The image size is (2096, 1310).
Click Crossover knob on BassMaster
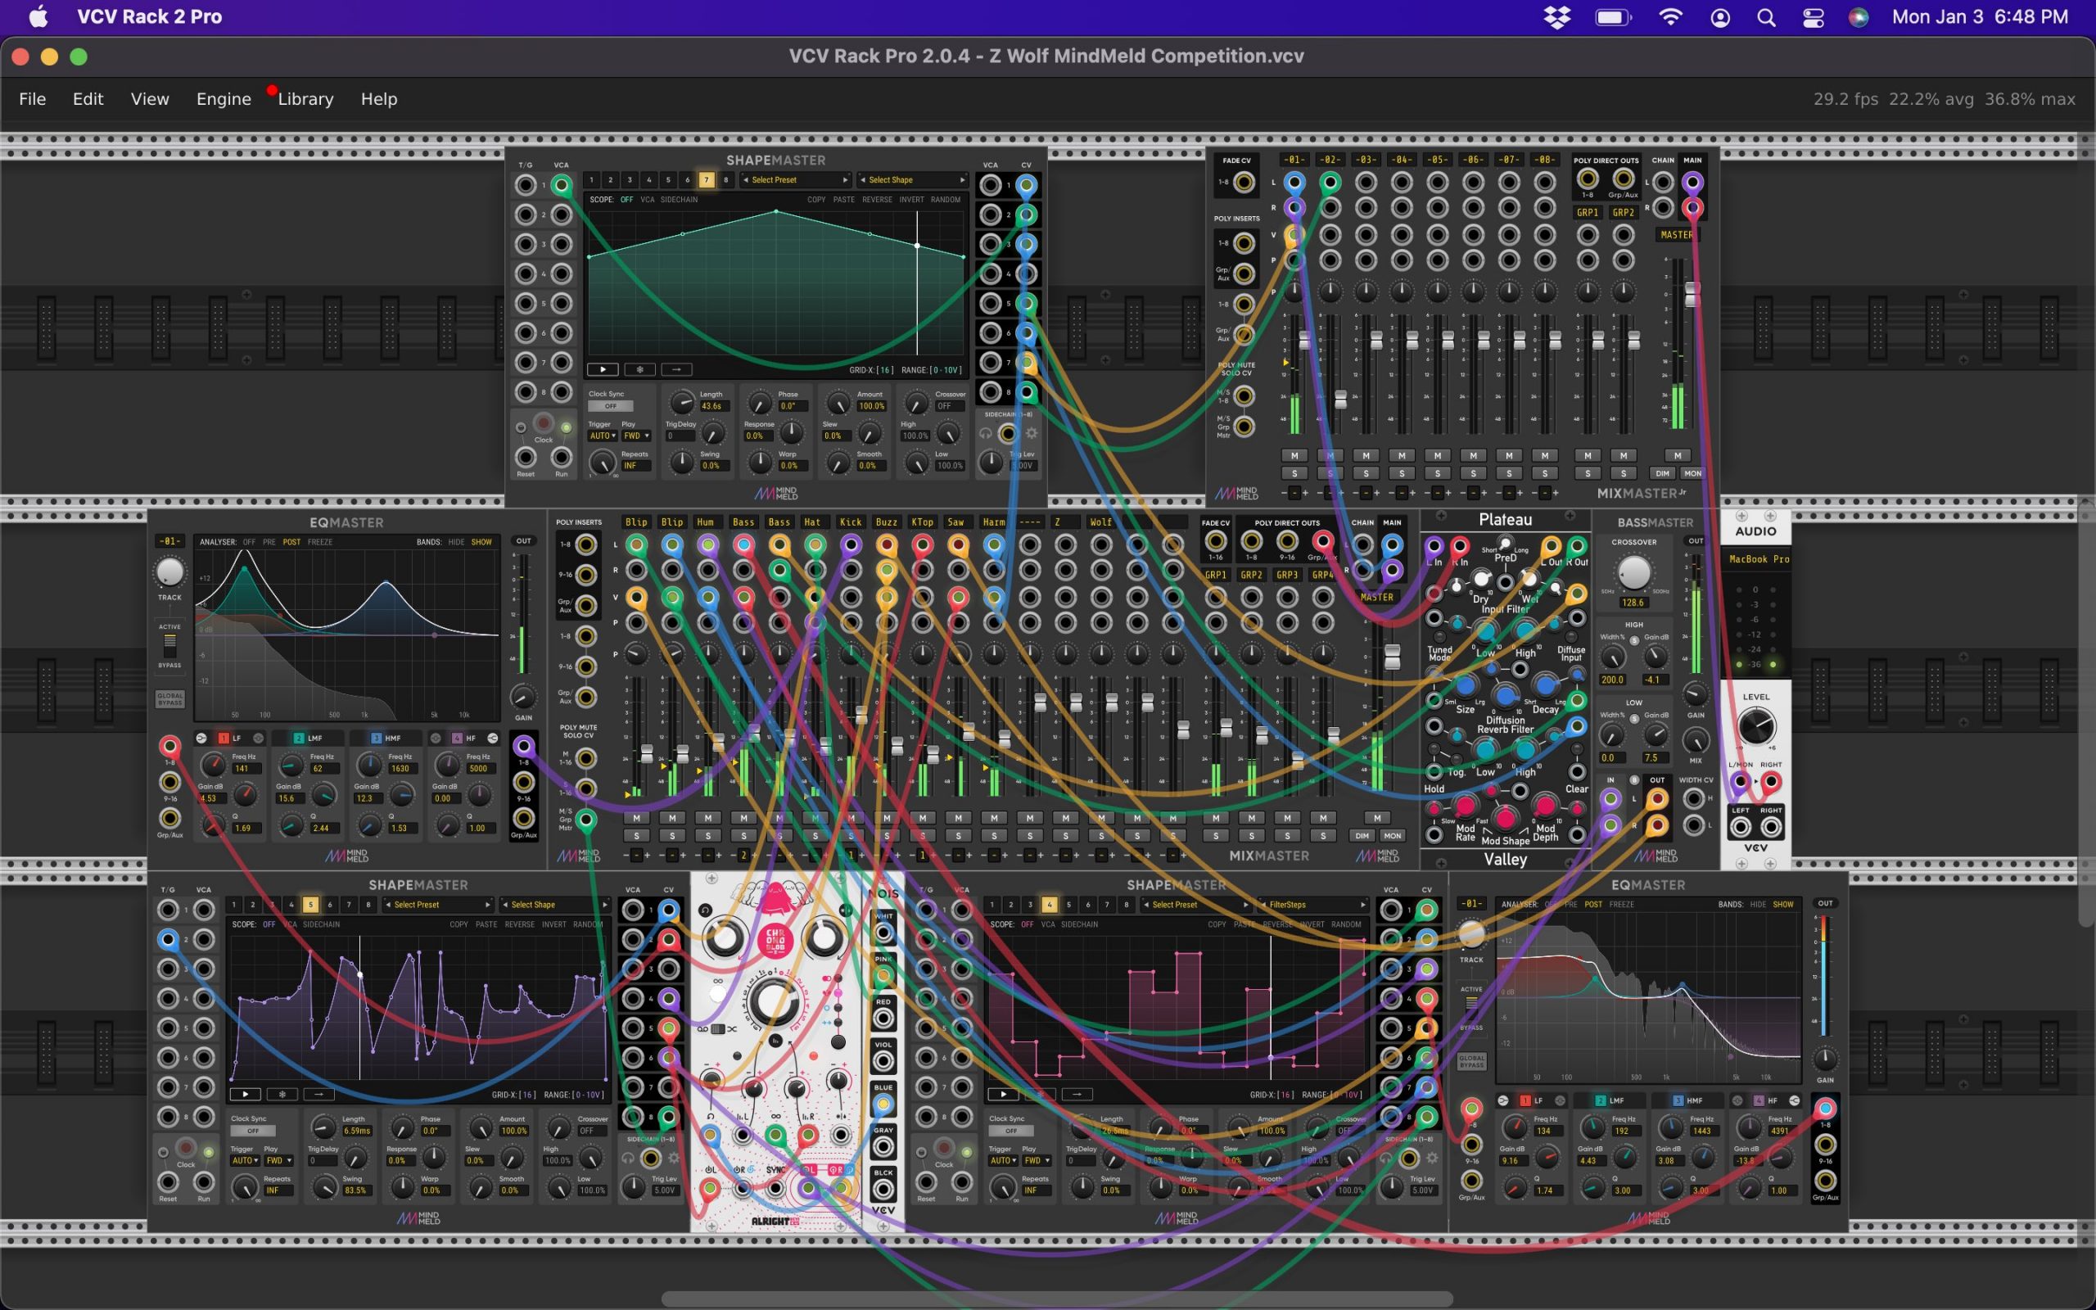1633,572
